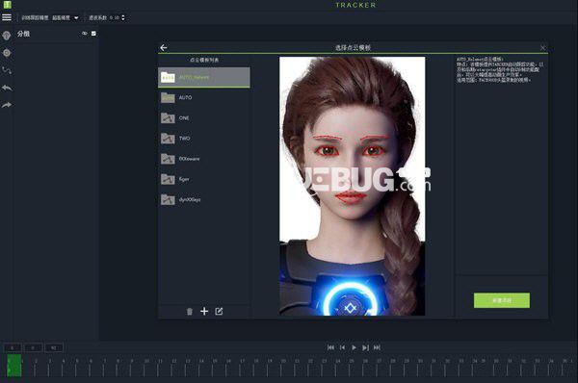Toggle the eye visibility icon beside 分组

85,34
